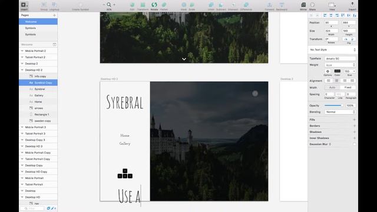This screenshot has width=377, height=212.
Task: Open the Gaussian Blur type selector
Action: point(330,144)
